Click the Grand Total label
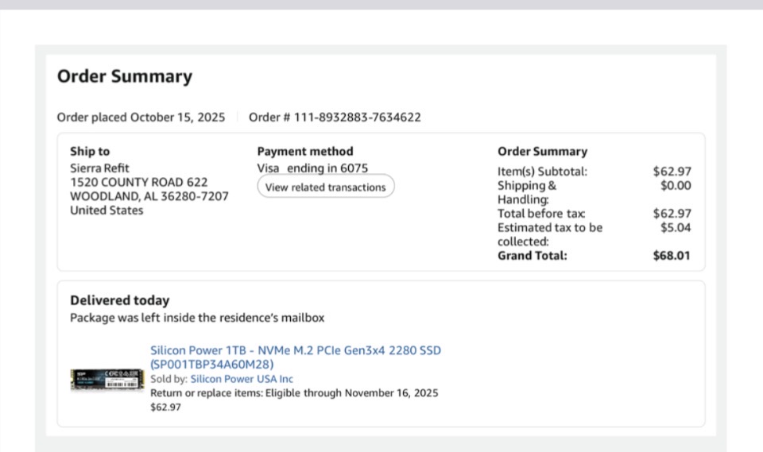The image size is (763, 452). point(533,256)
